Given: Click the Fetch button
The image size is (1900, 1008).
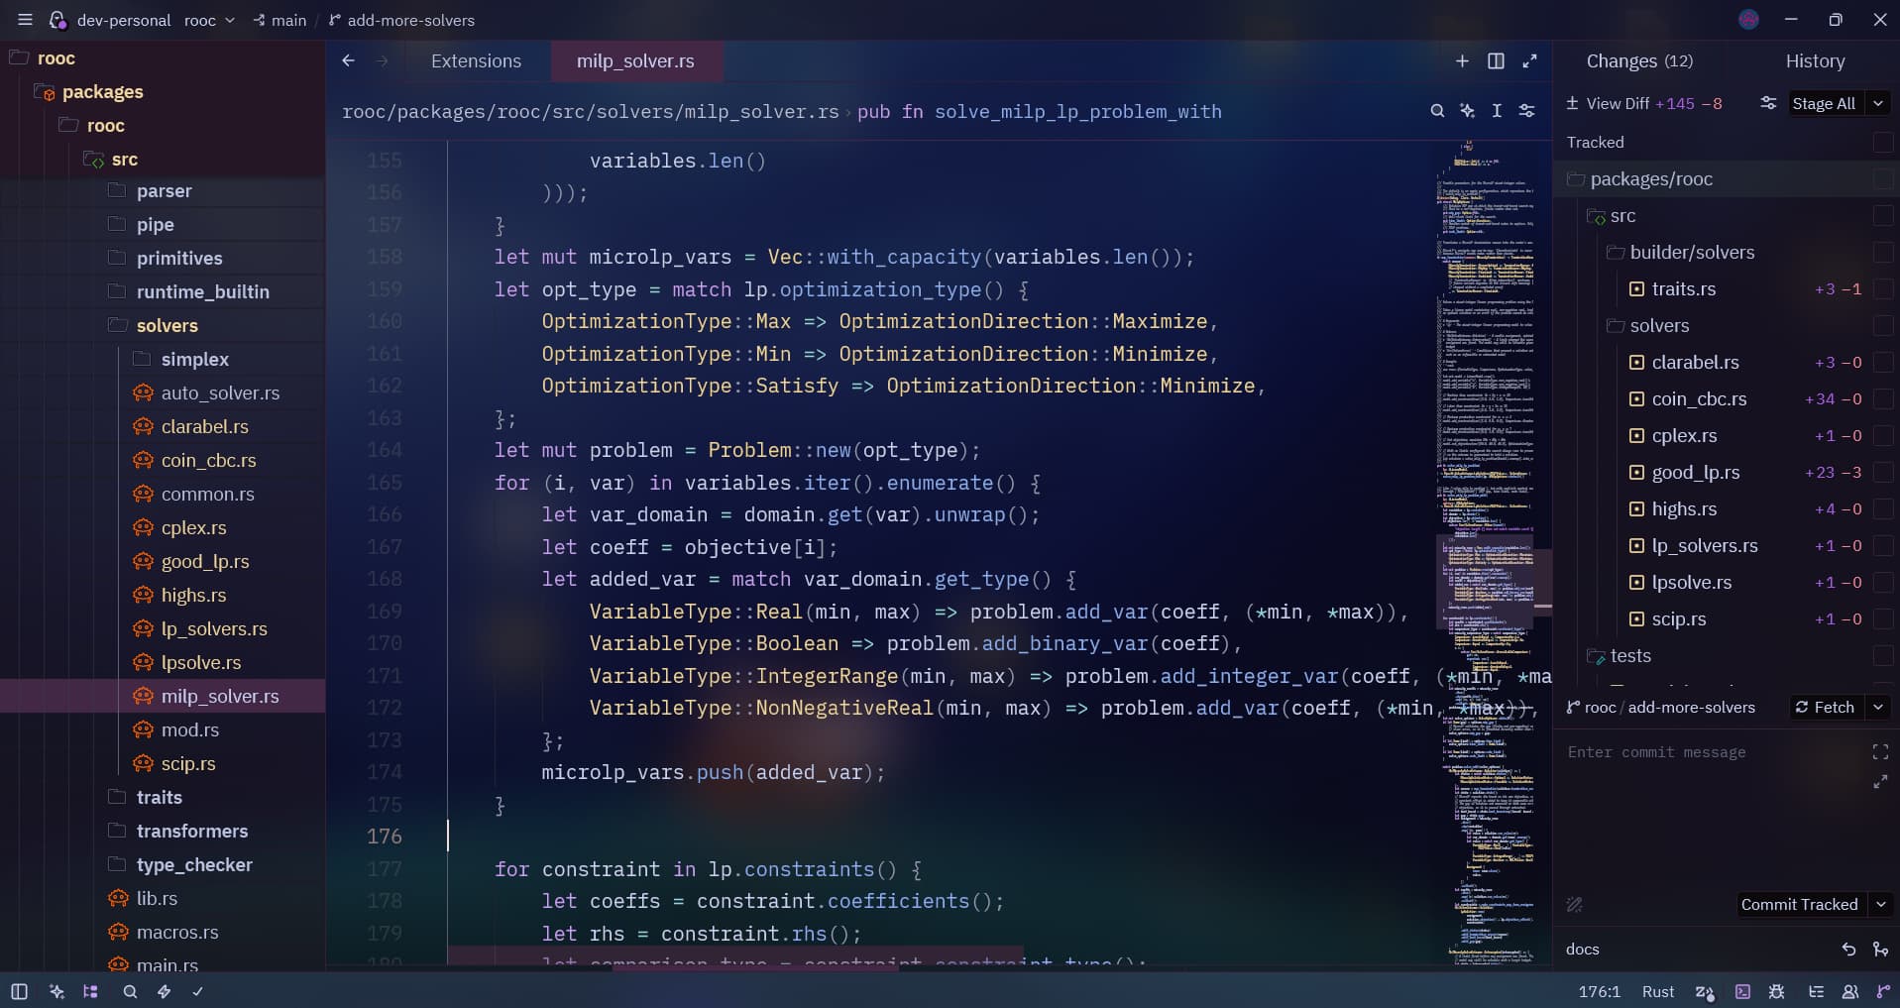Looking at the screenshot, I should pyautogui.click(x=1825, y=707).
